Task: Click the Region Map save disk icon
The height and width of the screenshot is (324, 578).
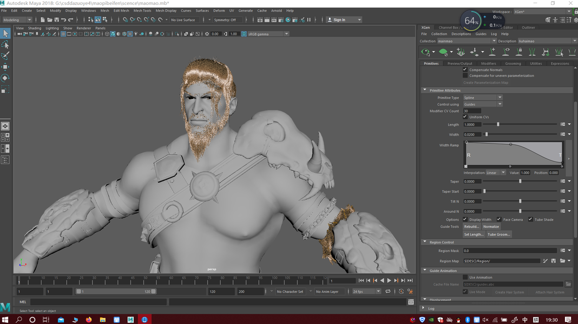Action: click(x=554, y=261)
